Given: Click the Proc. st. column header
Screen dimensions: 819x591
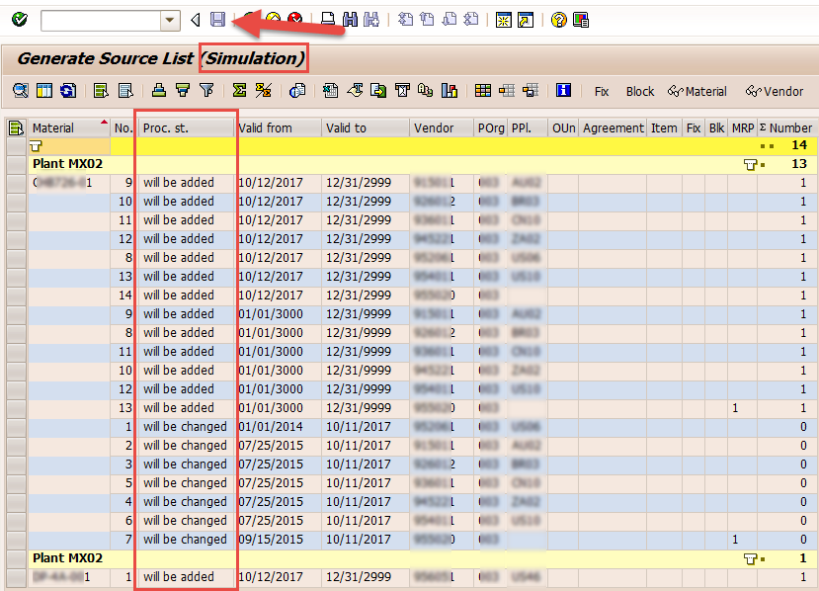Looking at the screenshot, I should click(x=185, y=128).
